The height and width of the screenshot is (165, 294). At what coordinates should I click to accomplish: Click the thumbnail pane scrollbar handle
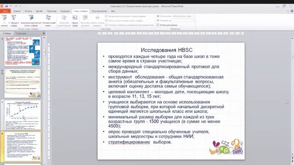[x=44, y=52]
